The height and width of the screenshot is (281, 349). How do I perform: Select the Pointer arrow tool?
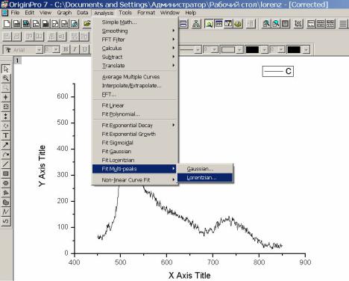pyautogui.click(x=6, y=69)
